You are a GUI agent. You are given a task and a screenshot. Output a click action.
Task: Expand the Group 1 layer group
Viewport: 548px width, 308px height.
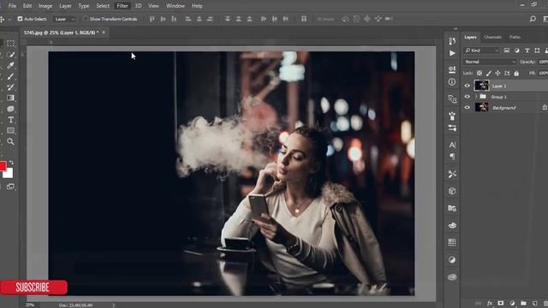(476, 97)
